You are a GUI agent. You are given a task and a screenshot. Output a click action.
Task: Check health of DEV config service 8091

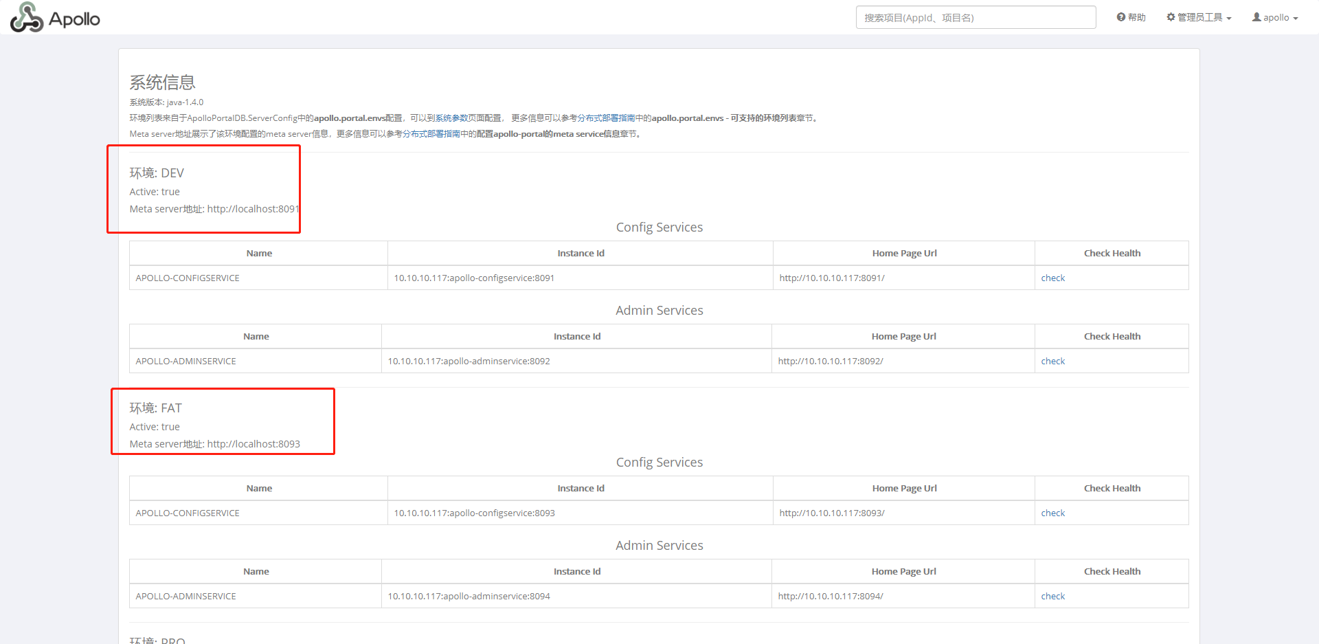(x=1052, y=278)
